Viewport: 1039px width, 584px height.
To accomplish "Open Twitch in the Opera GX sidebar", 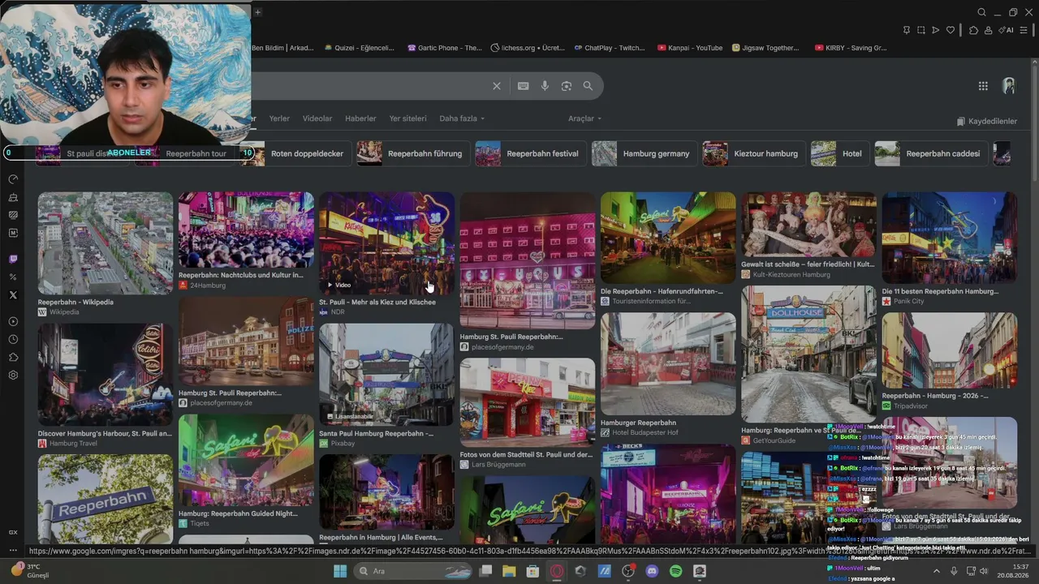I will (x=13, y=260).
